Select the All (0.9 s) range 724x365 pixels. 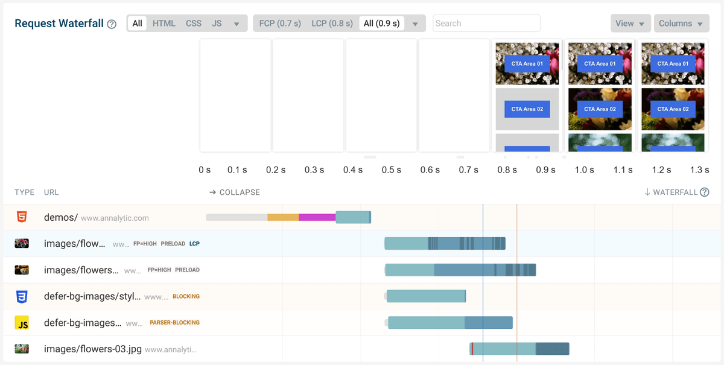tap(382, 24)
